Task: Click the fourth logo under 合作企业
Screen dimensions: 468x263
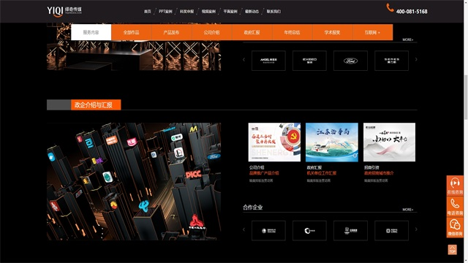Action: pyautogui.click(x=391, y=231)
